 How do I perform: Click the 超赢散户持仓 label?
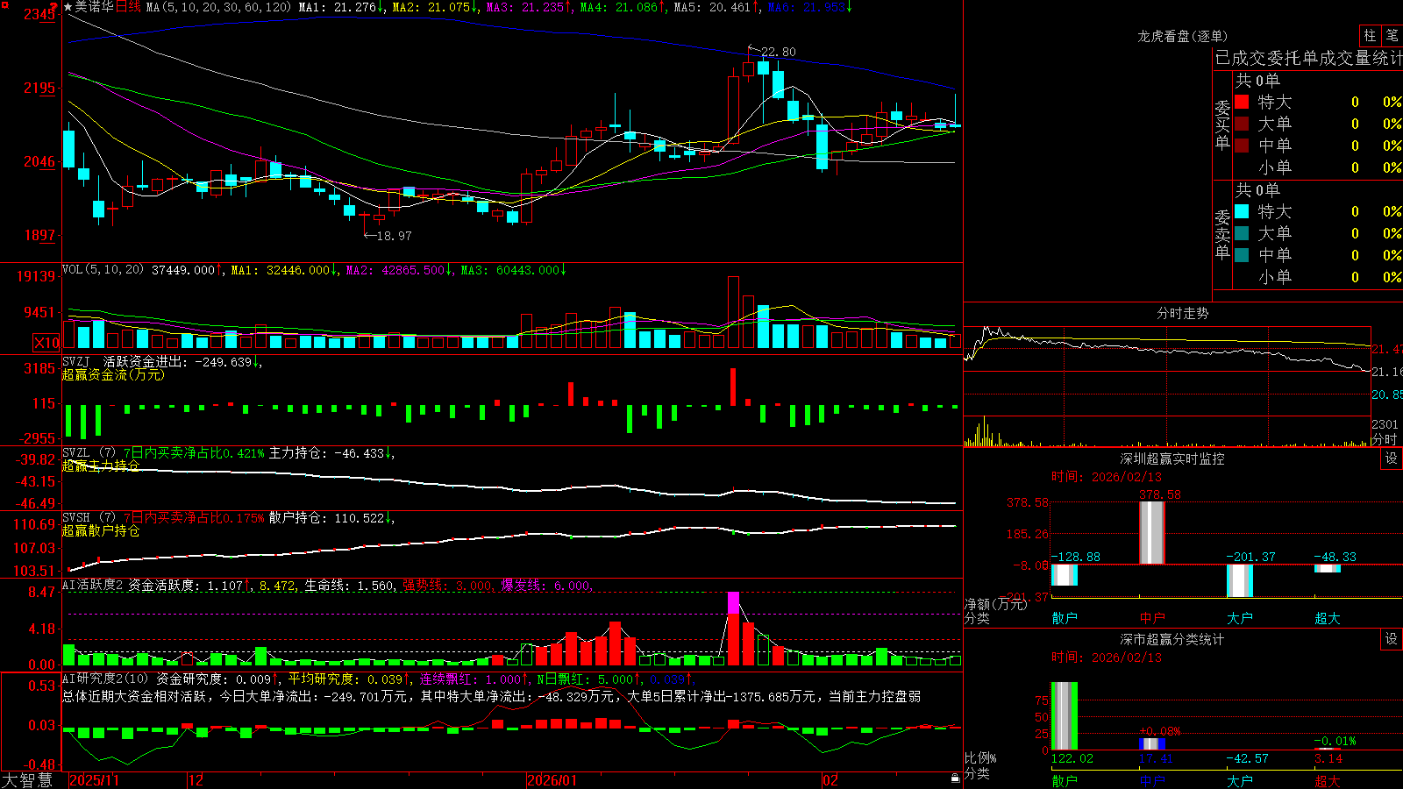[101, 530]
